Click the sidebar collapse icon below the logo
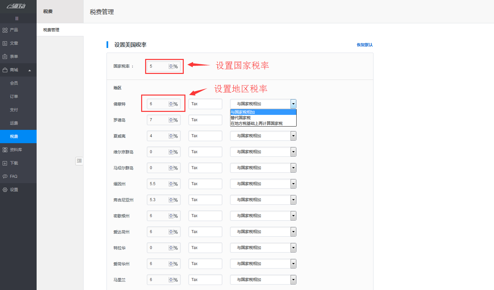Viewport: 494px width, 290px height. coord(18,18)
